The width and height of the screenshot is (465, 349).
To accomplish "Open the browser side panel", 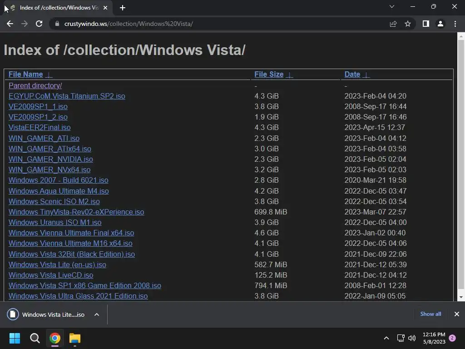I will pos(426,24).
